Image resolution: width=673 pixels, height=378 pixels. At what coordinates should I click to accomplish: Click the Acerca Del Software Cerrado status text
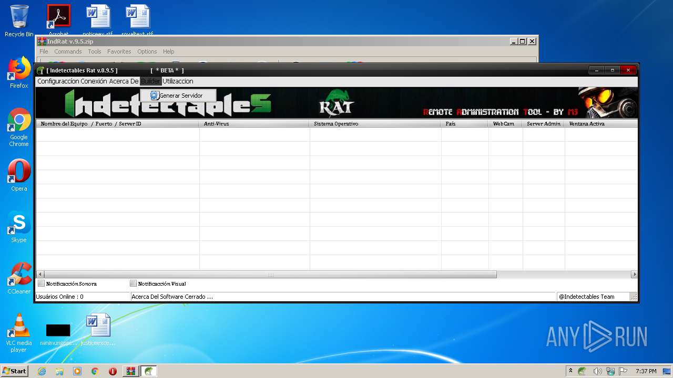172,297
